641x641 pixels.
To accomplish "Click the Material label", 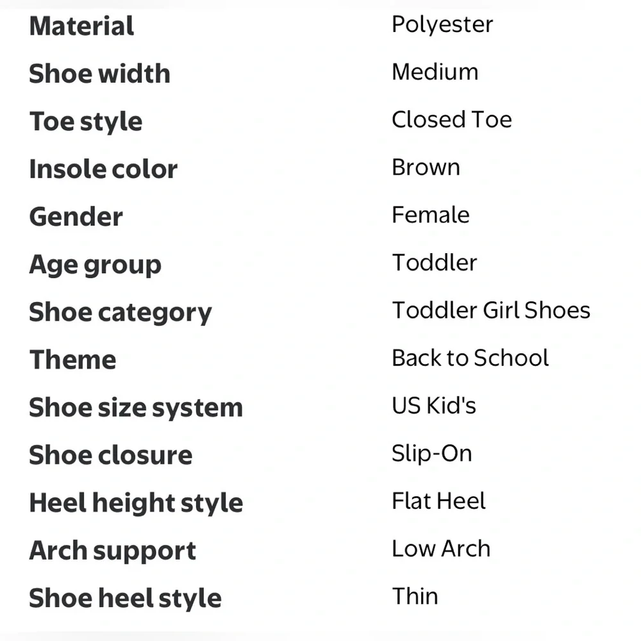I will tap(81, 26).
